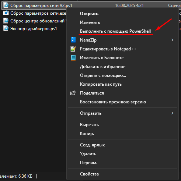Click the share icon beside Поделиться
The image size is (181, 181).
(x=73, y=93)
